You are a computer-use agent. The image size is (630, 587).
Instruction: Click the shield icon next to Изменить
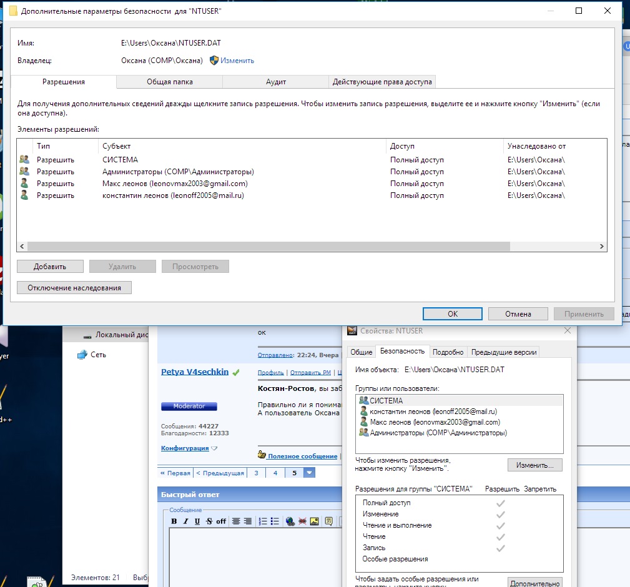[x=214, y=61]
